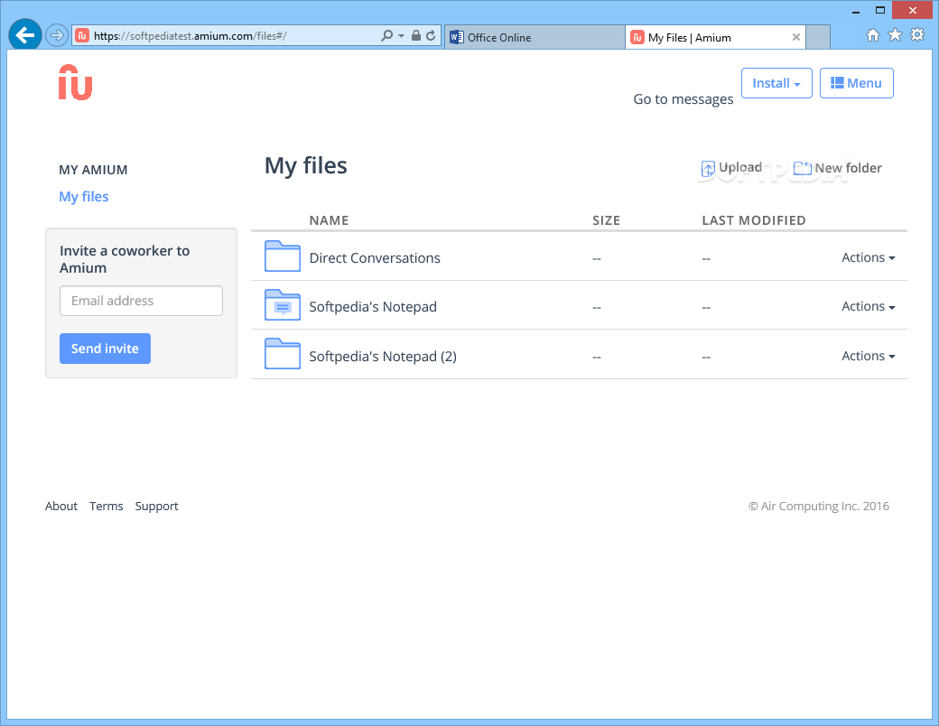Sort by SIZE column header
Screen dimensions: 939x726
[x=606, y=220]
